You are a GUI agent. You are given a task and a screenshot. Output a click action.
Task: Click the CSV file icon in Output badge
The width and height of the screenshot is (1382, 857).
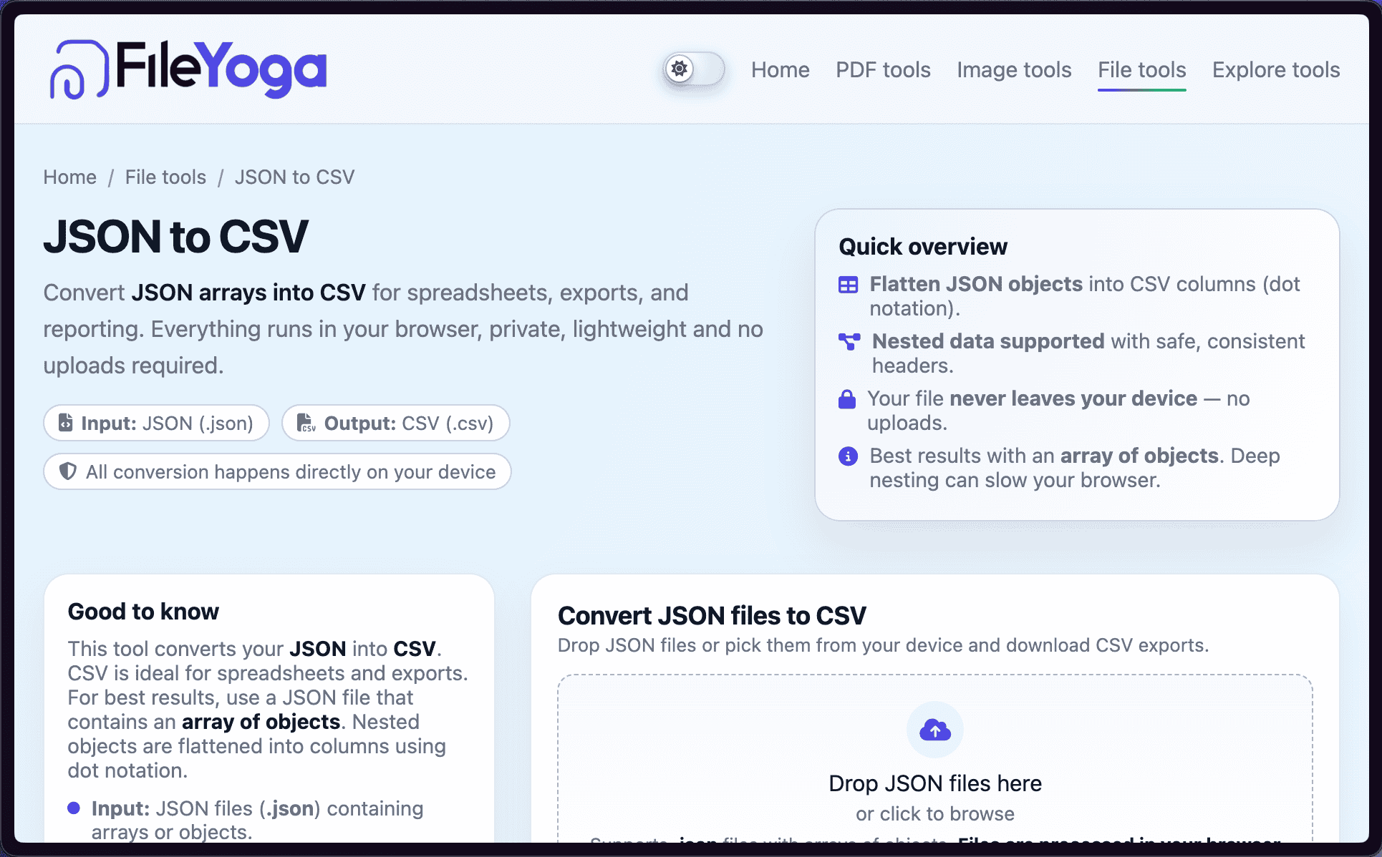(x=306, y=423)
